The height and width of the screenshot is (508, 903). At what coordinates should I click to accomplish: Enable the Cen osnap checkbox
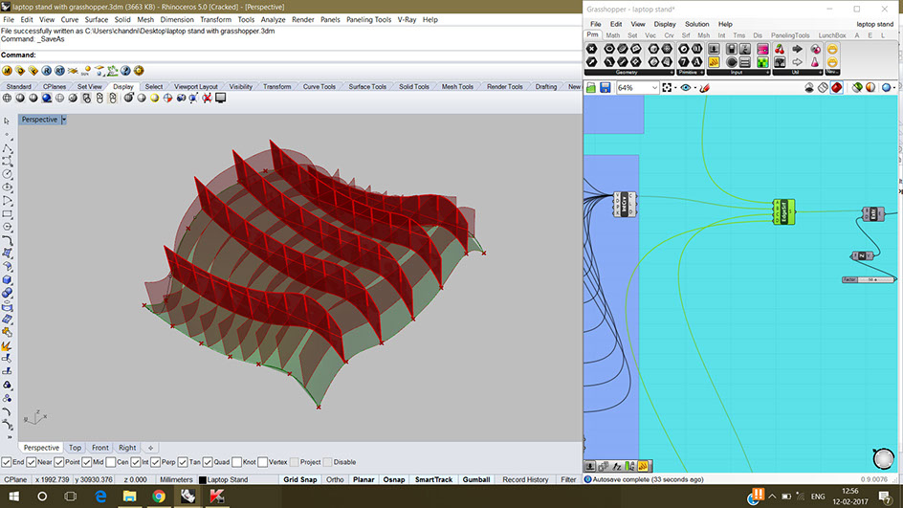coord(111,462)
